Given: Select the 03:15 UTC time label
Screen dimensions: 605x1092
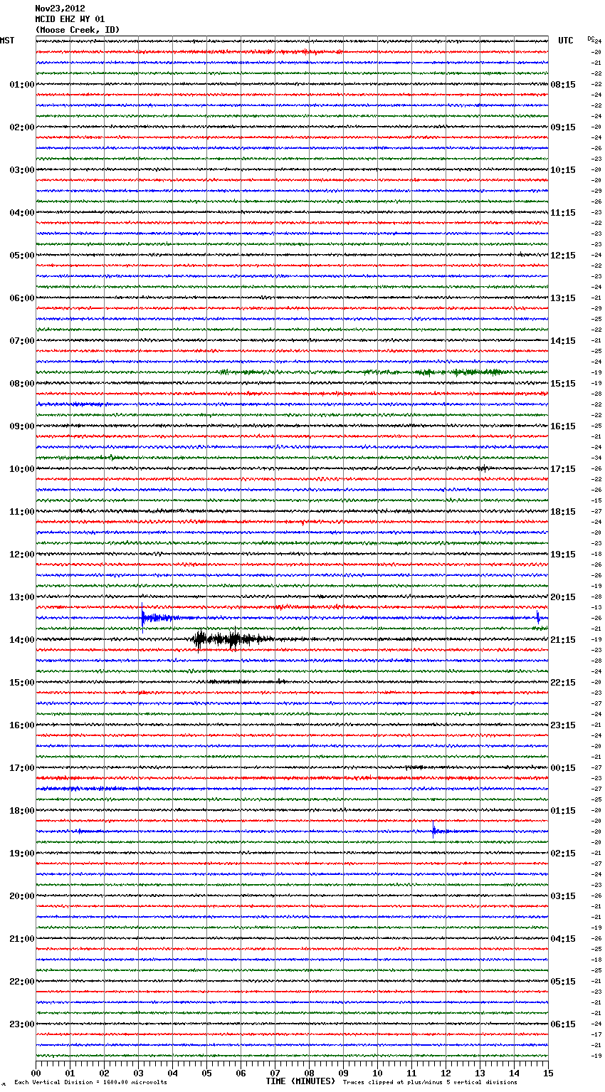Looking at the screenshot, I should coord(563,896).
